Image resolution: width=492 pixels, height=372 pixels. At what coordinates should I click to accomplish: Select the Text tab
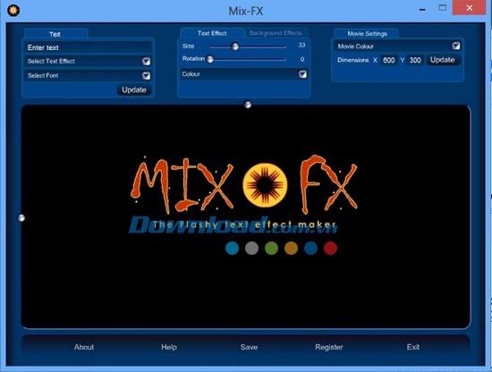point(55,34)
